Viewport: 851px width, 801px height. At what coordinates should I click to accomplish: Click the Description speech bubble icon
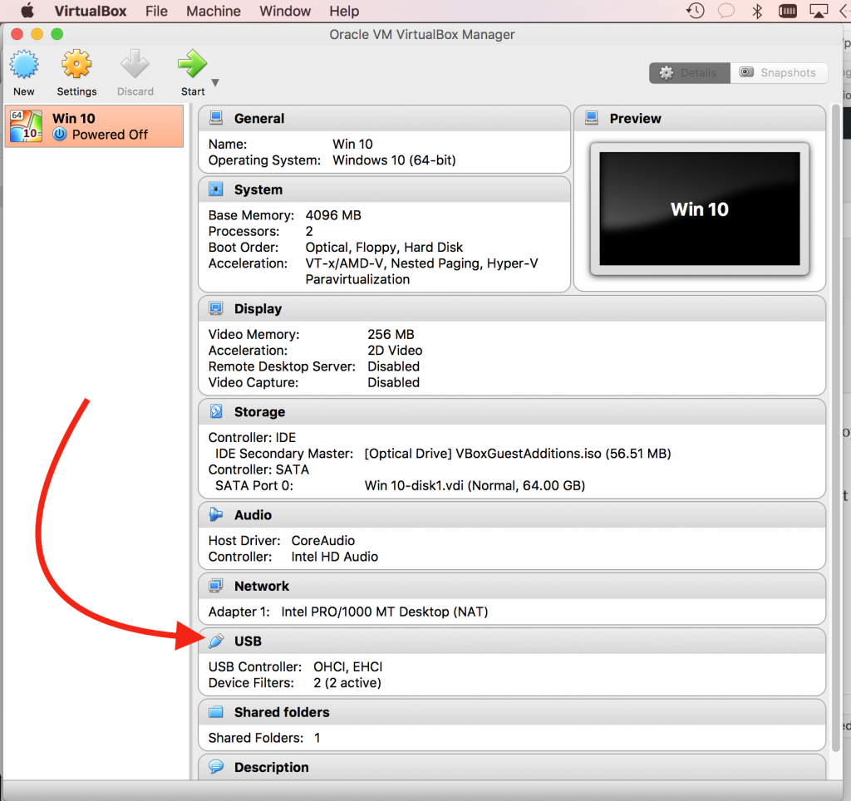click(216, 766)
